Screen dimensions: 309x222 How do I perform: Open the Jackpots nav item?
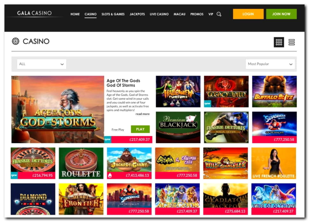click(137, 14)
